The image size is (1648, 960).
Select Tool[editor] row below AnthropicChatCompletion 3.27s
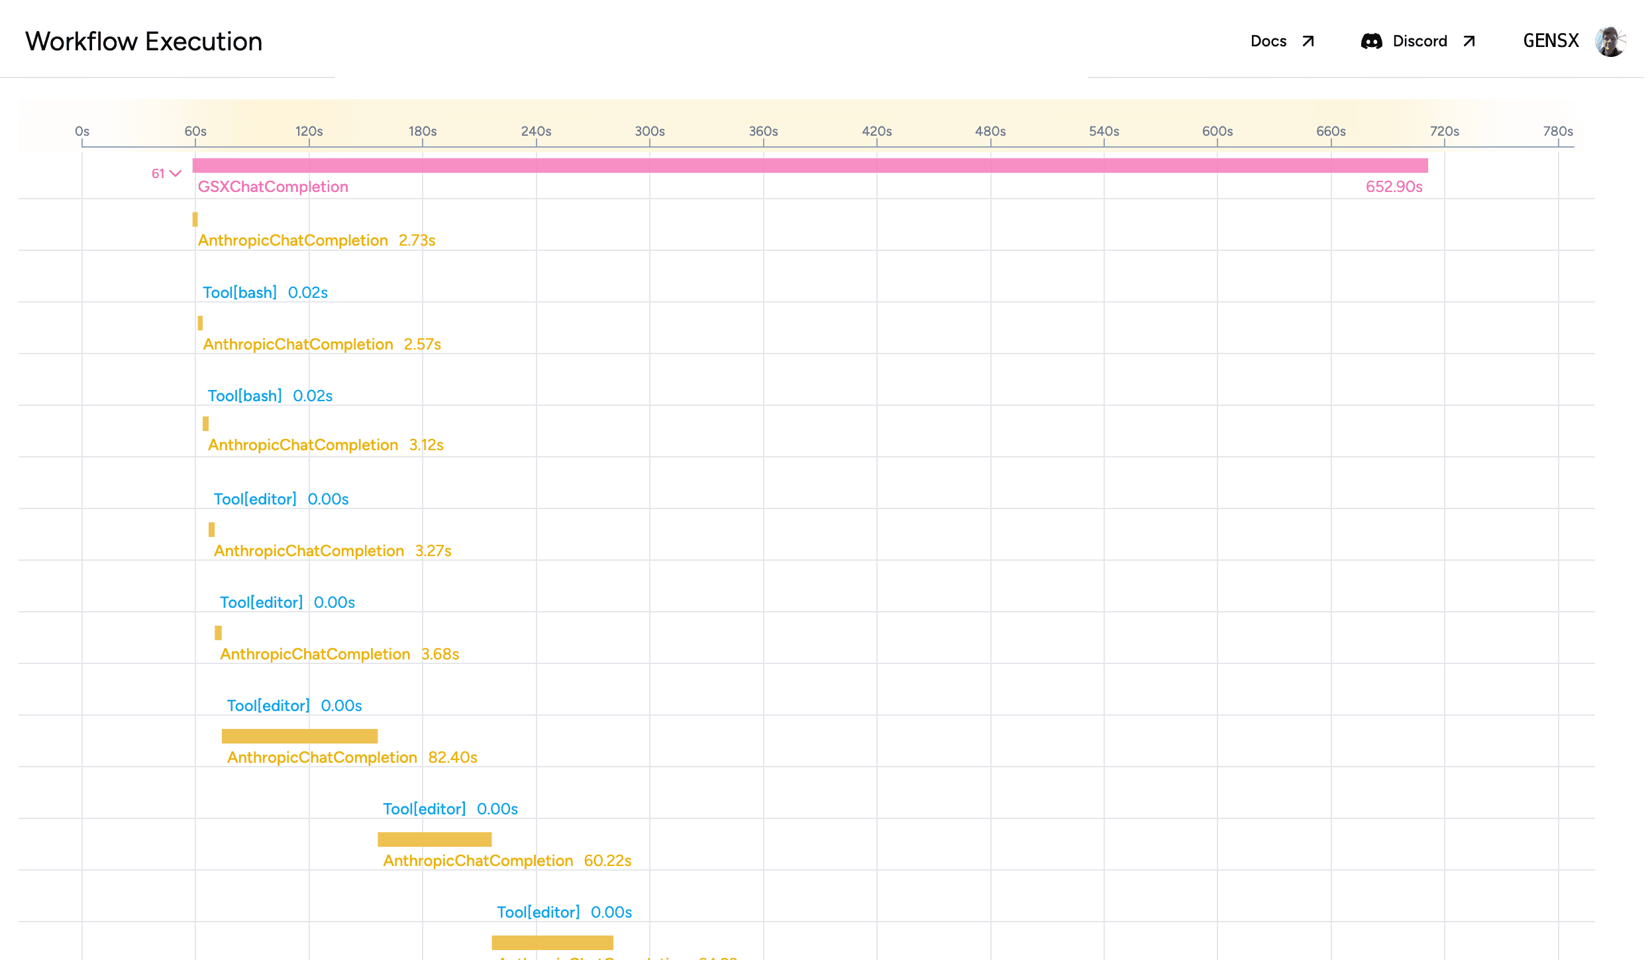click(x=287, y=602)
